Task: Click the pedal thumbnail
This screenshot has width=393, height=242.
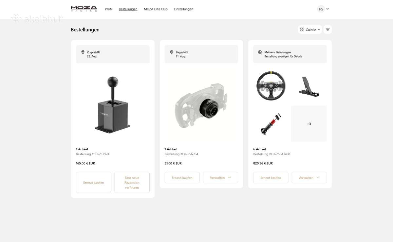Action: point(309,86)
